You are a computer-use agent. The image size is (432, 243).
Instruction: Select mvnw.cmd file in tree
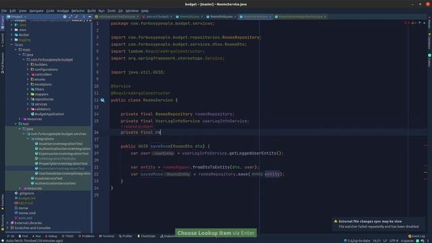click(27, 213)
